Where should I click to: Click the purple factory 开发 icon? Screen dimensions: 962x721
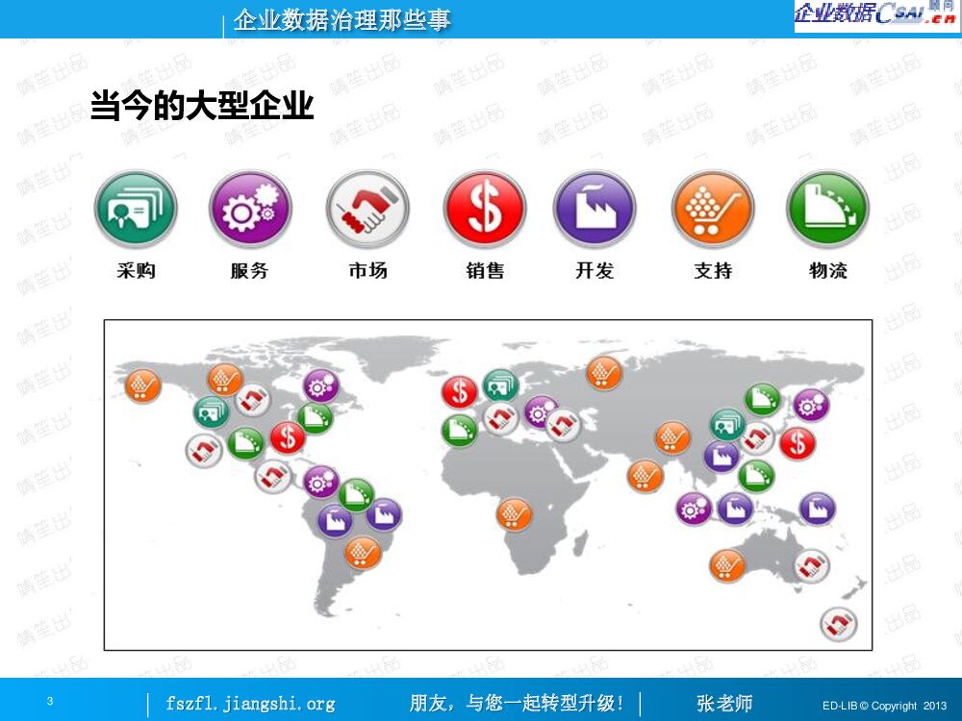click(594, 209)
